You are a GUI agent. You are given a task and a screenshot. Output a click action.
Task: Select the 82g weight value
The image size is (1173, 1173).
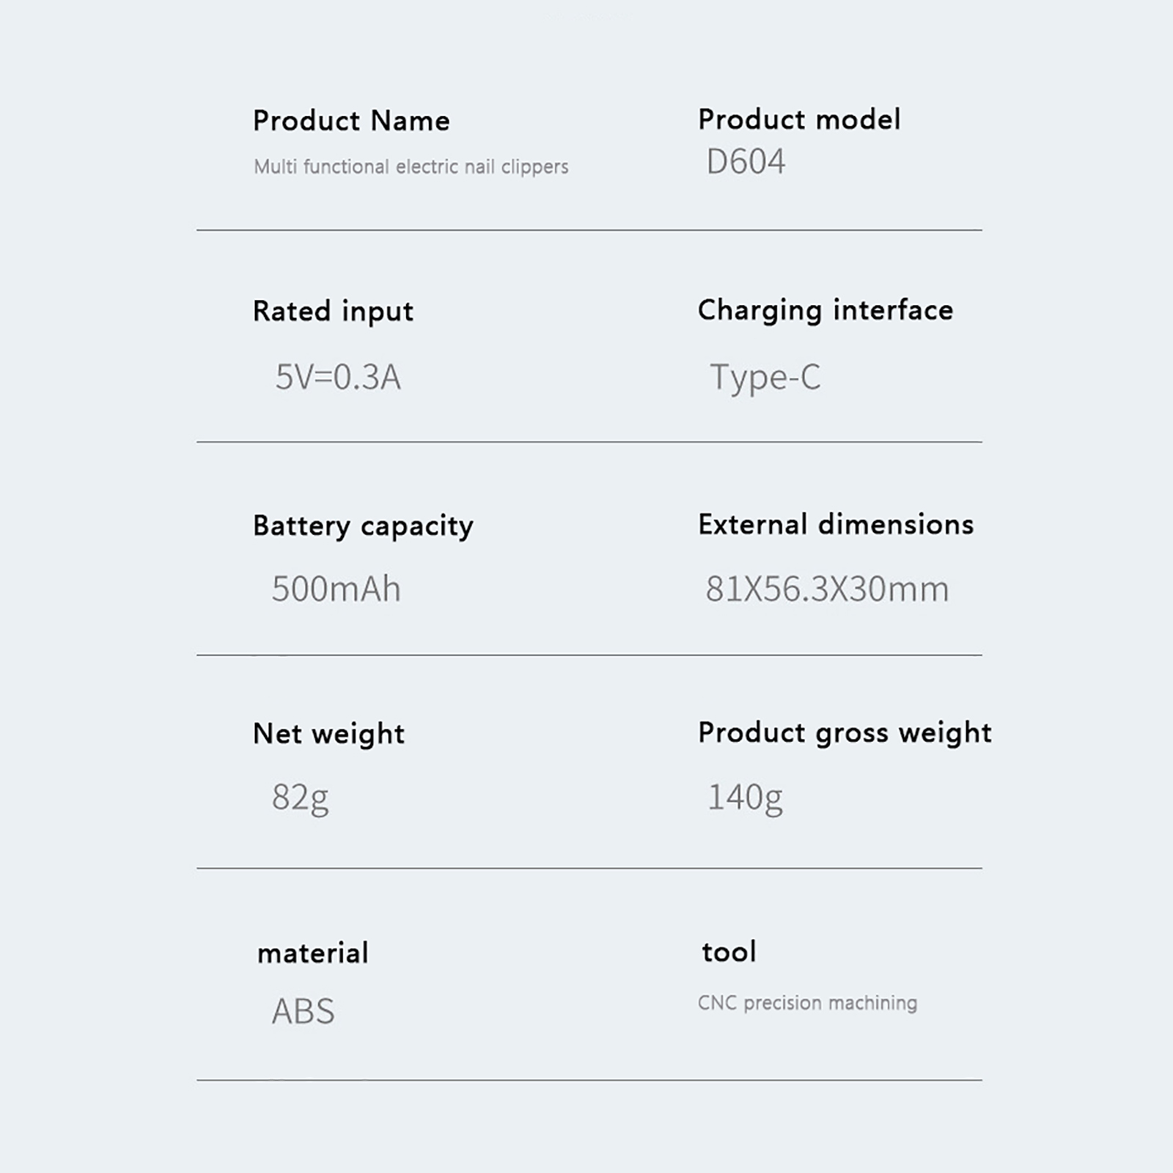tap(300, 797)
